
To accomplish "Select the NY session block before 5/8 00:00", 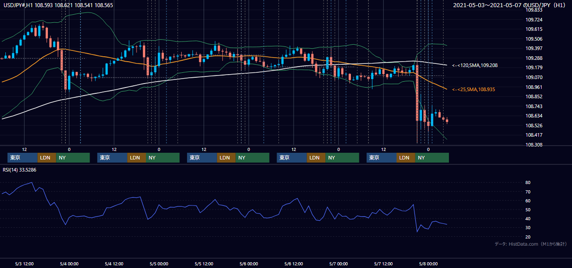I will pos(431,158).
